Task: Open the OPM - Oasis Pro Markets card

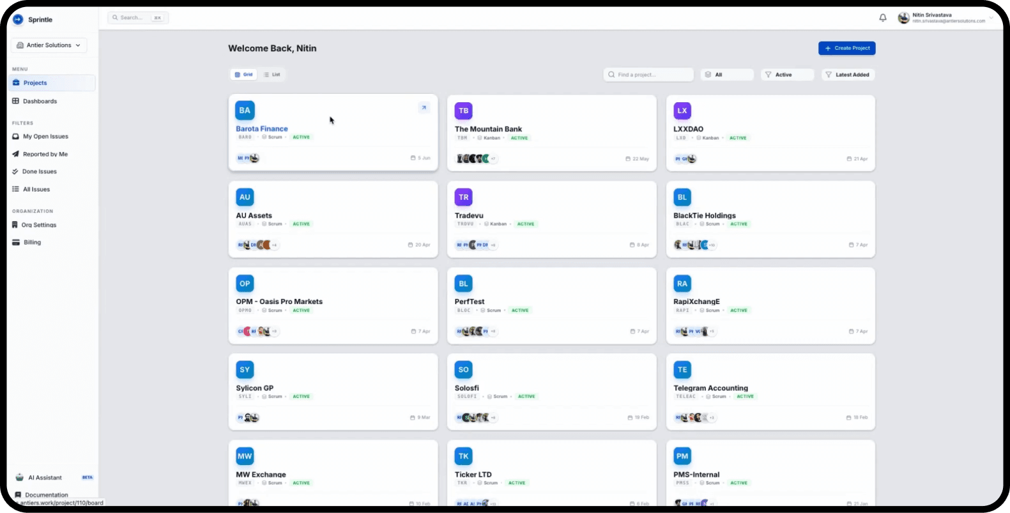Action: 333,305
